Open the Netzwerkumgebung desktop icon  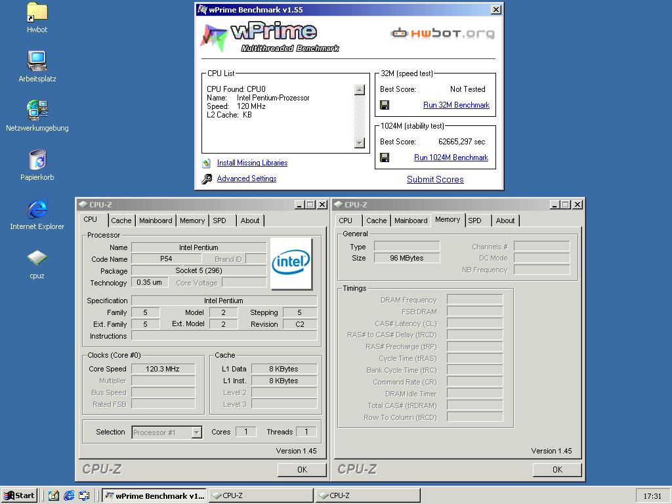point(37,115)
